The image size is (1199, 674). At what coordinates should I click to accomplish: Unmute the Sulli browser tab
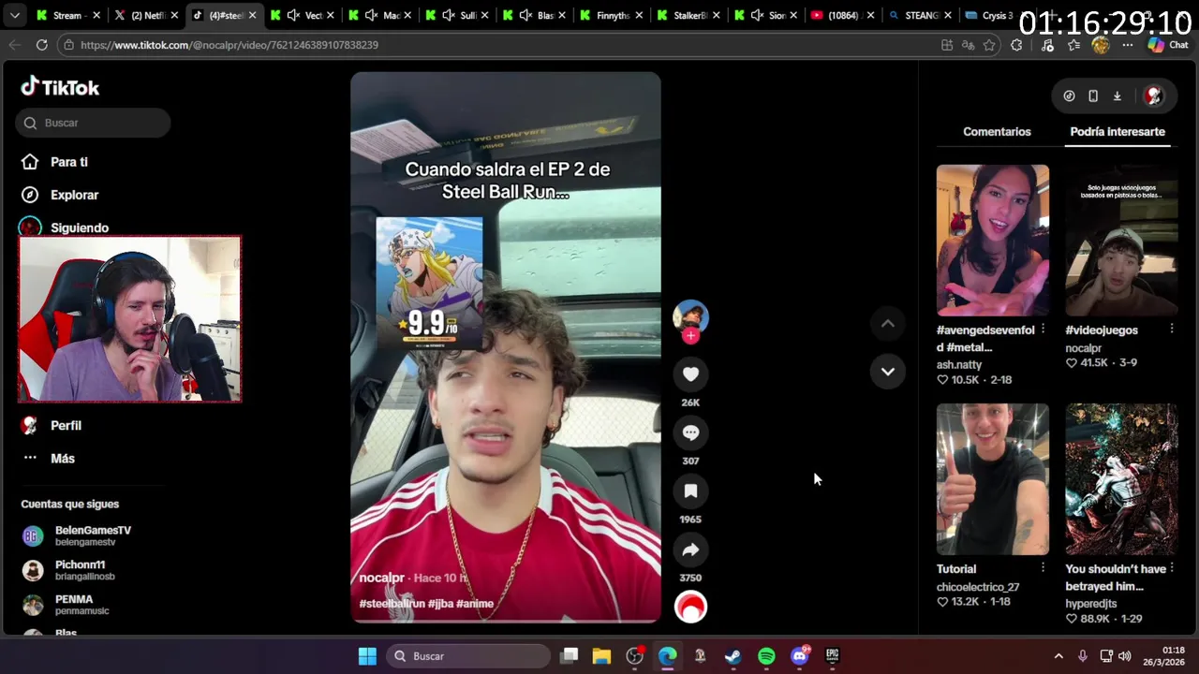(x=450, y=15)
